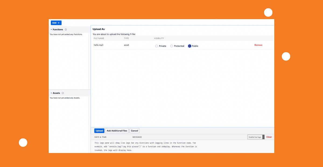Click the asset type cell
The height and width of the screenshot is (167, 323).
pyautogui.click(x=127, y=45)
